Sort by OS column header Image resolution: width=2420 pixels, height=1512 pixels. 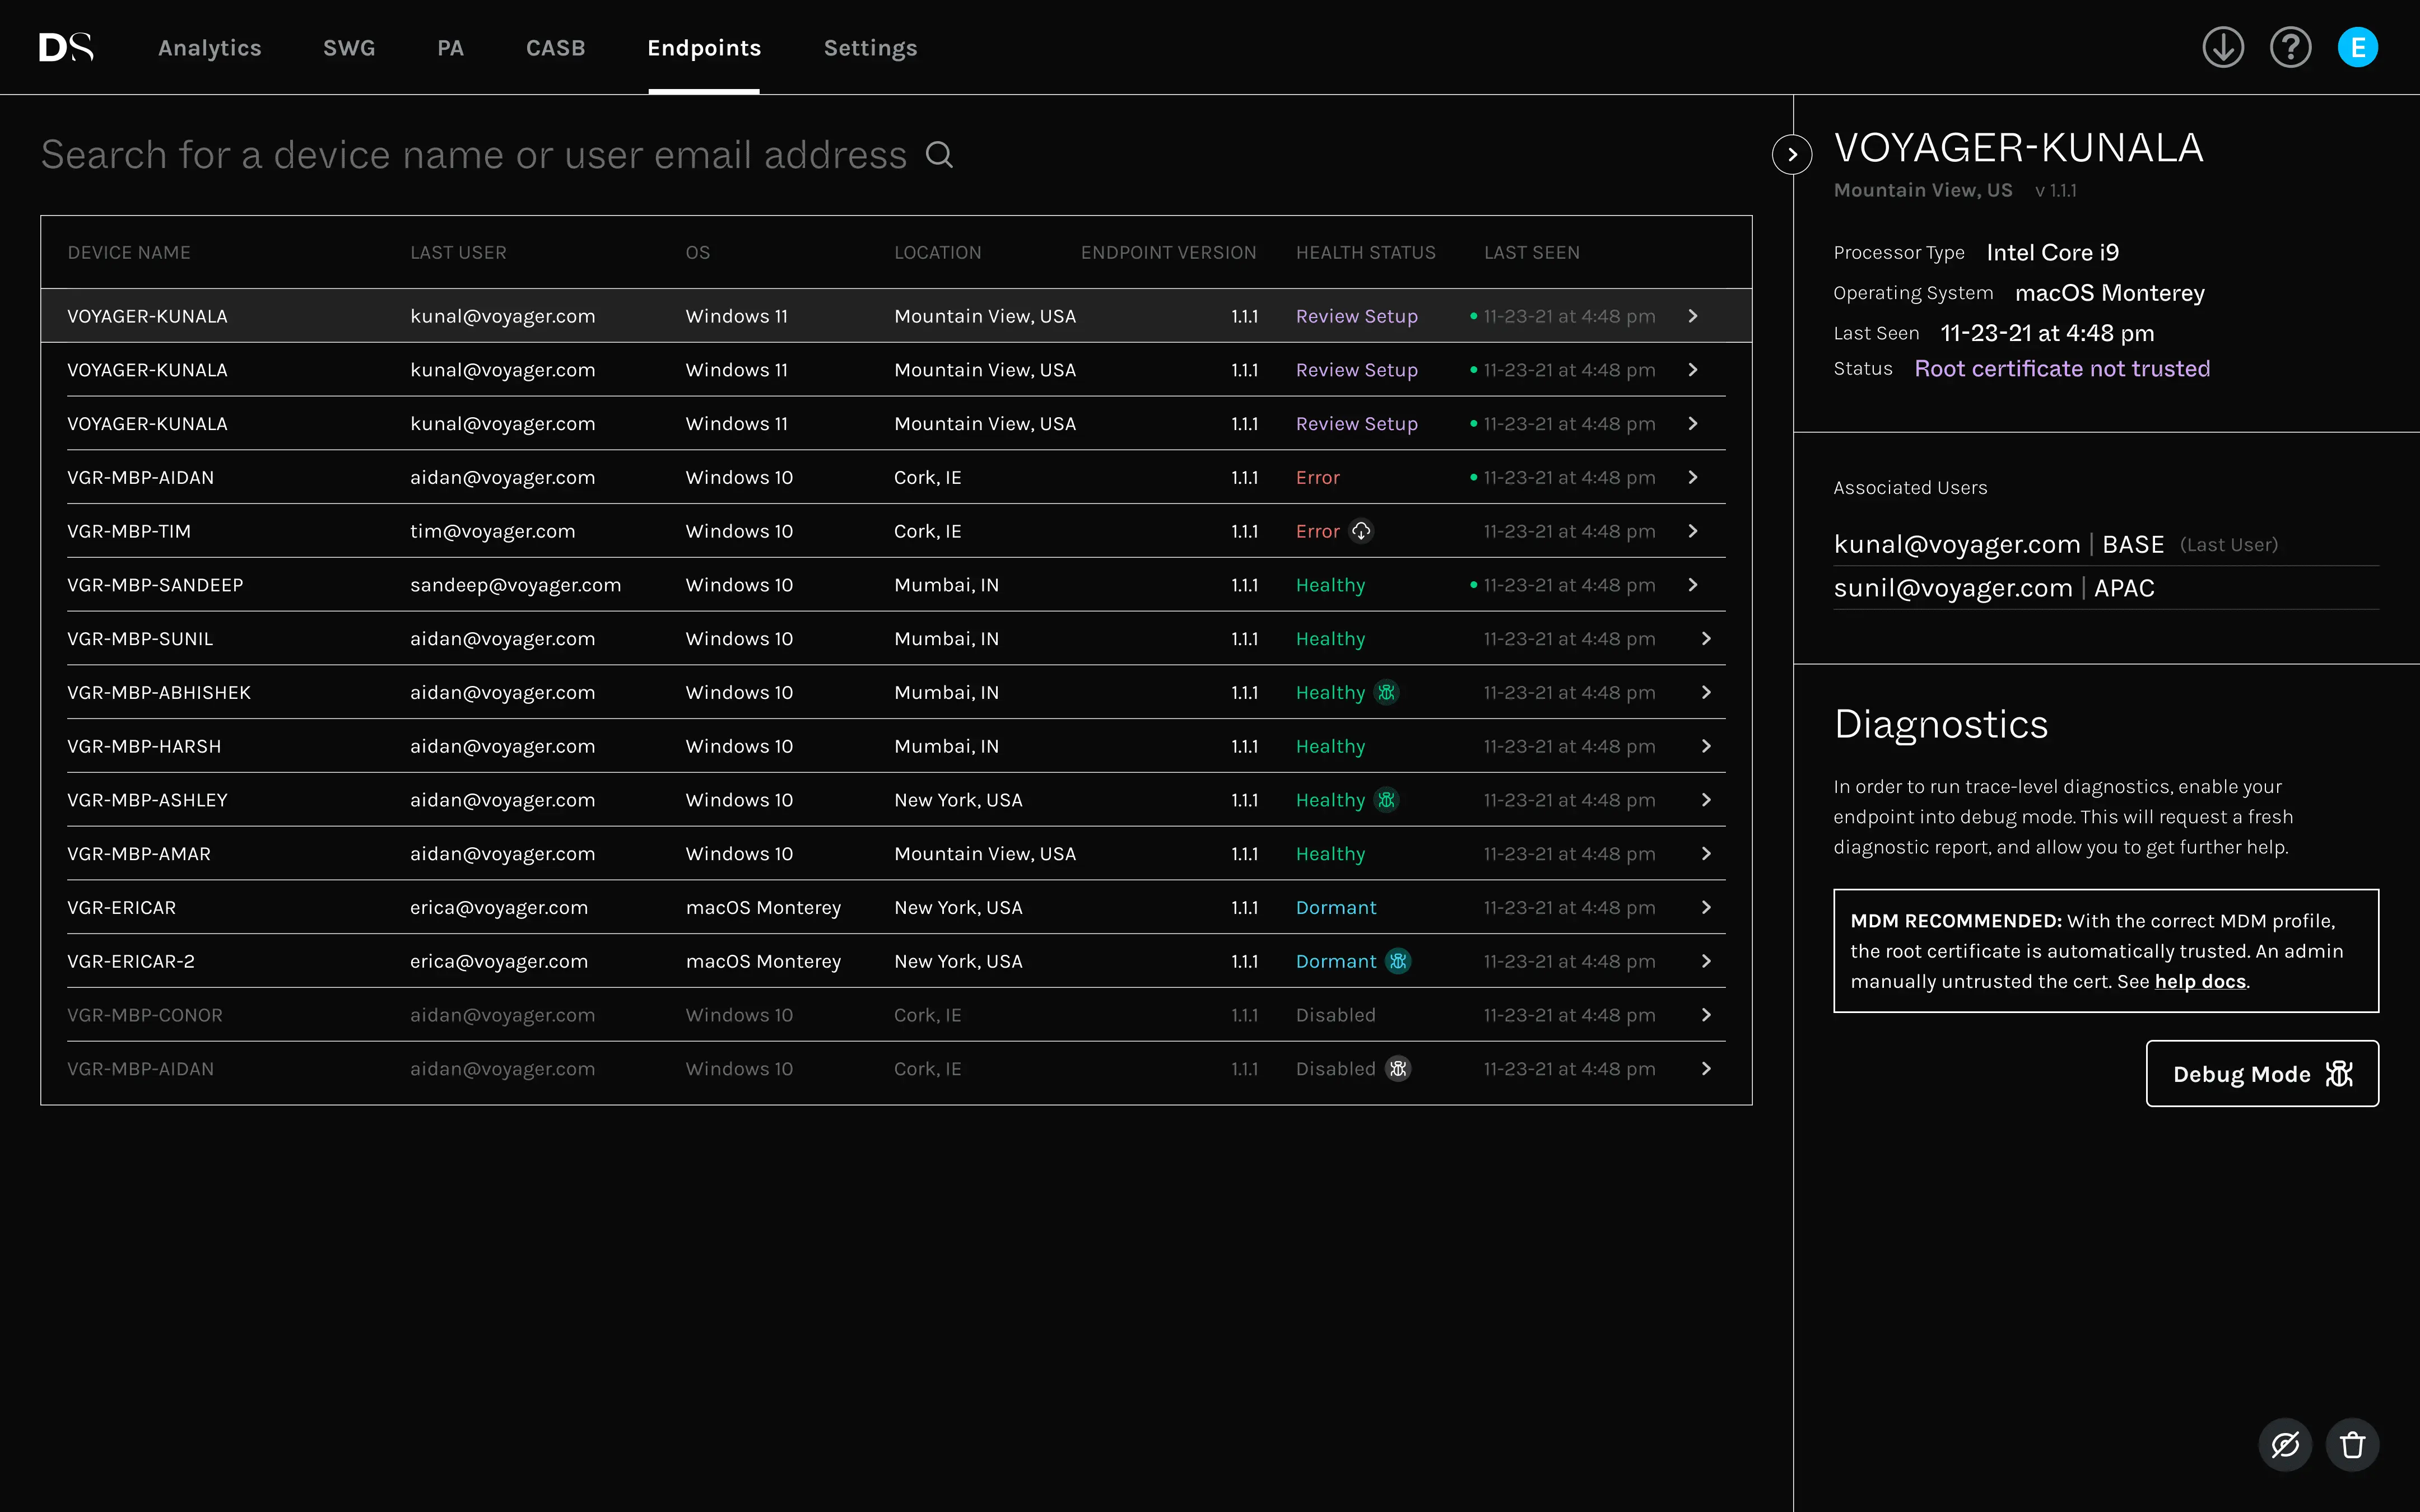697,253
